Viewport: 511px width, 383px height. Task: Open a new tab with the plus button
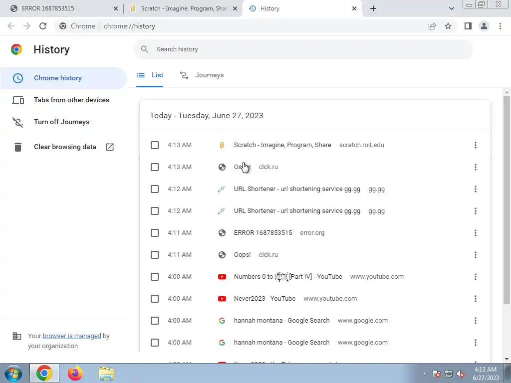tap(373, 8)
